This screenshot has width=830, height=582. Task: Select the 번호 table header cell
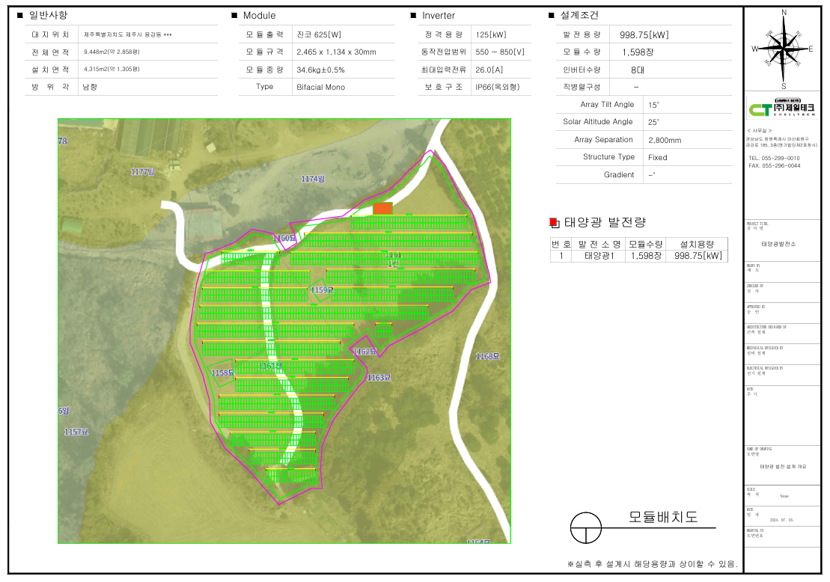coord(561,244)
